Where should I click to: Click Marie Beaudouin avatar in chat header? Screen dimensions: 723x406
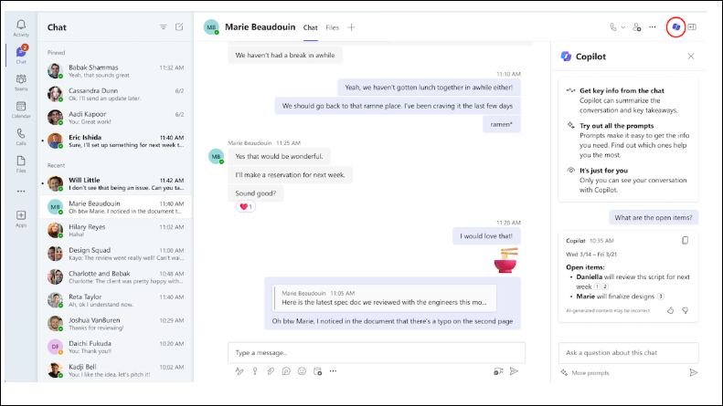(x=211, y=27)
